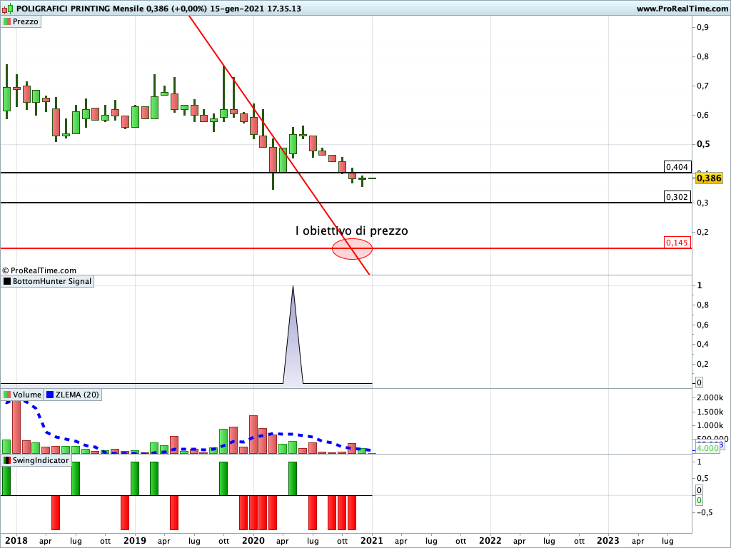The width and height of the screenshot is (731, 548).
Task: Open the BottomHunter Signal indicator label
Action: (48, 281)
